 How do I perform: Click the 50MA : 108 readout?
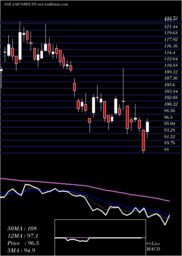click(x=22, y=229)
